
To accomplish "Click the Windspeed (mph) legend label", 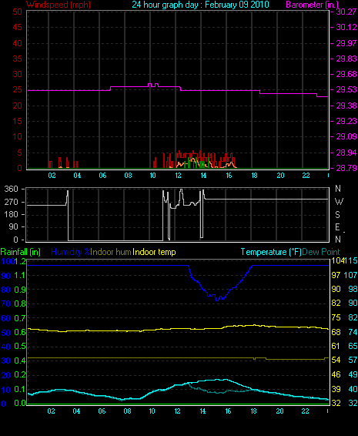I will pyautogui.click(x=59, y=5).
